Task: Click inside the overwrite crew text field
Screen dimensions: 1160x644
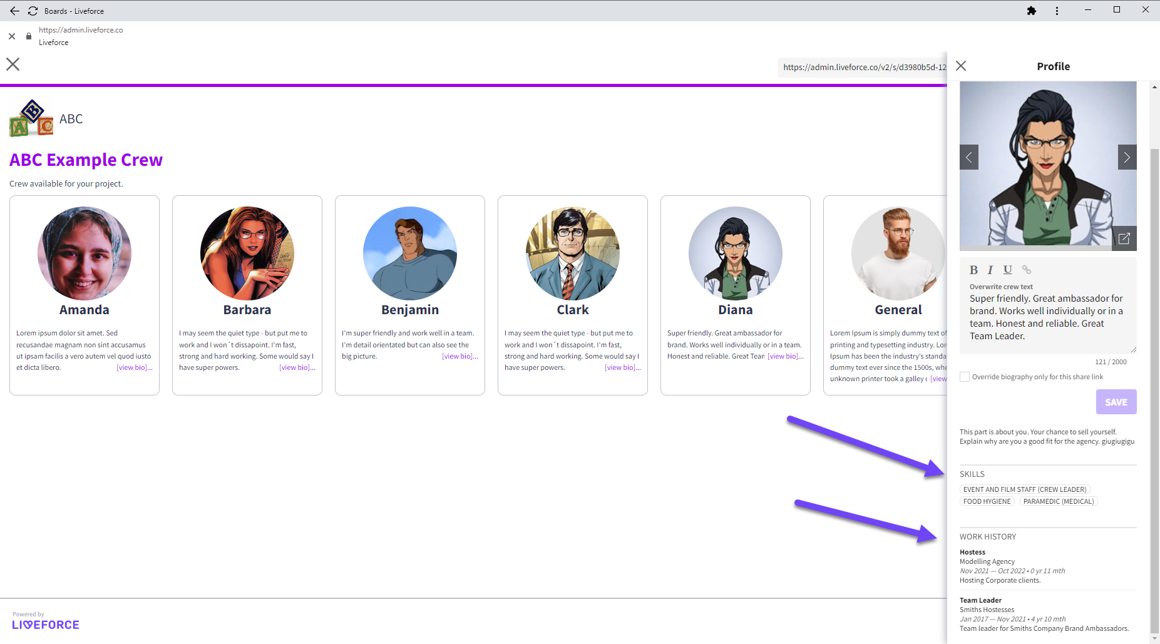Action: (1047, 317)
